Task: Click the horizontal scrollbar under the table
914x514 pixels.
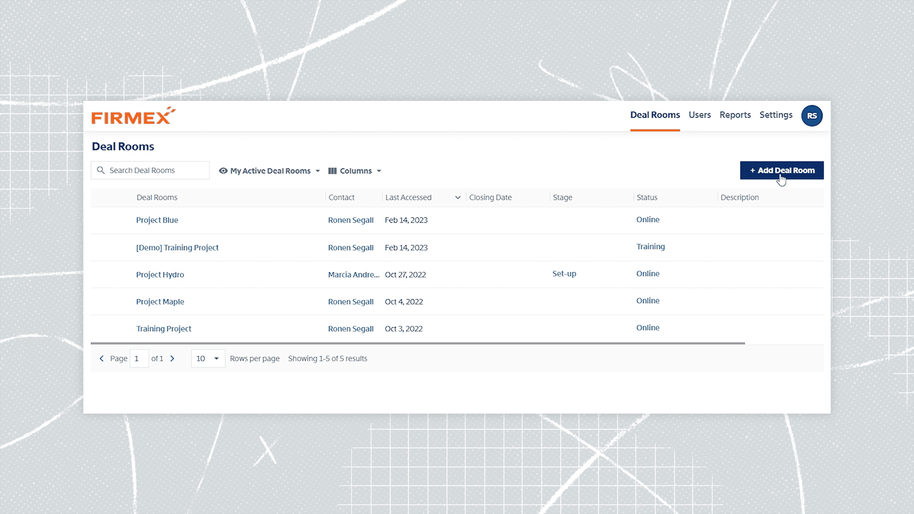Action: pos(417,343)
